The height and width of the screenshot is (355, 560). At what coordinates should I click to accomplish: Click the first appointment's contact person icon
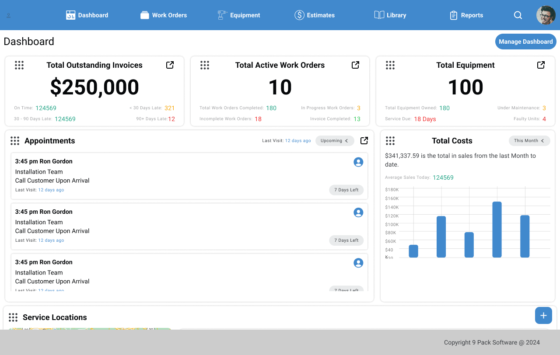click(358, 162)
